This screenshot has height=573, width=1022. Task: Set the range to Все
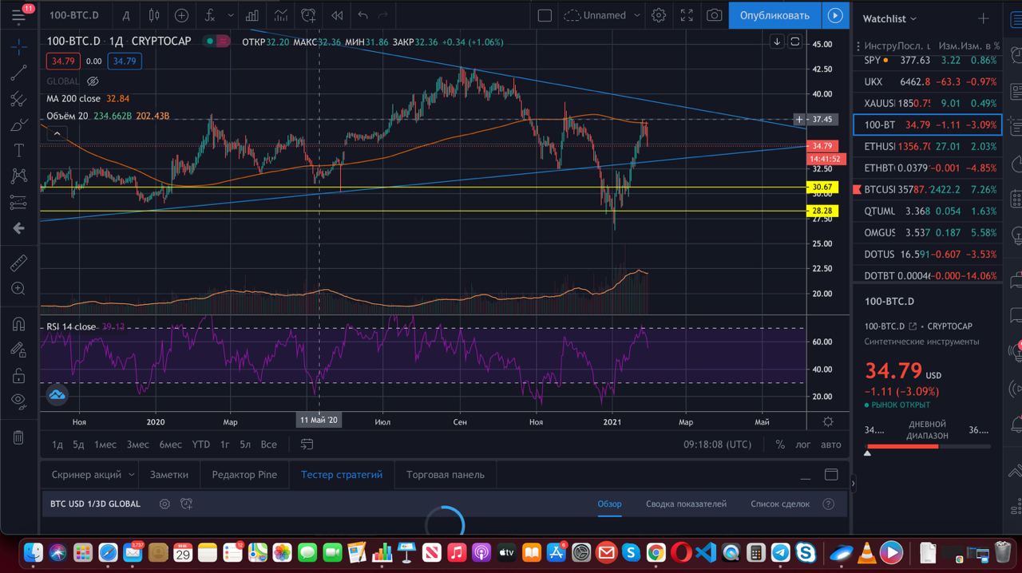click(x=269, y=445)
